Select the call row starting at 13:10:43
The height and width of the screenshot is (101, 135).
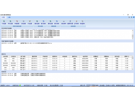coord(67,68)
